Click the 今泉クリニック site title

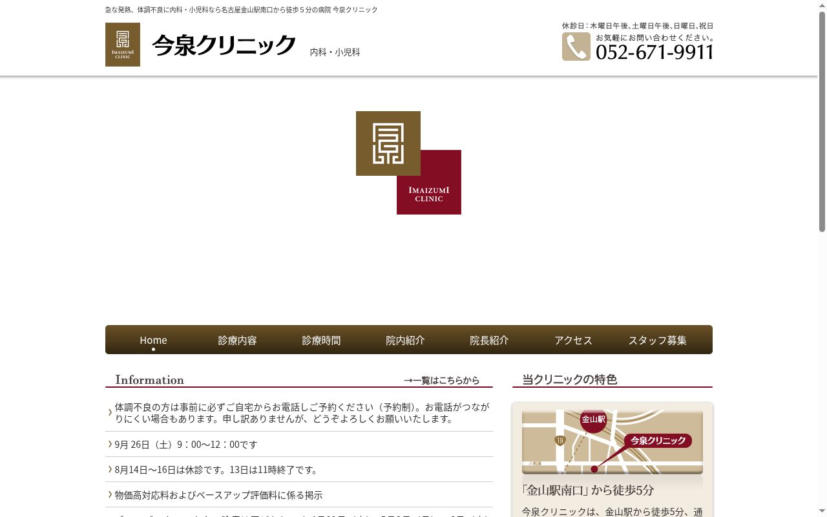224,45
